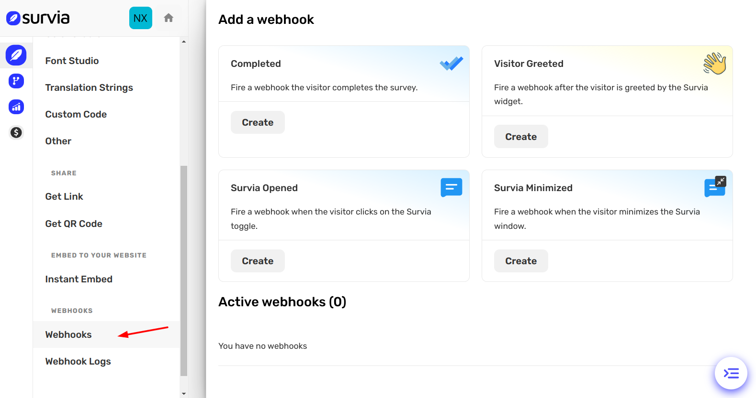Open the NX account avatar
The height and width of the screenshot is (398, 756).
(x=140, y=18)
